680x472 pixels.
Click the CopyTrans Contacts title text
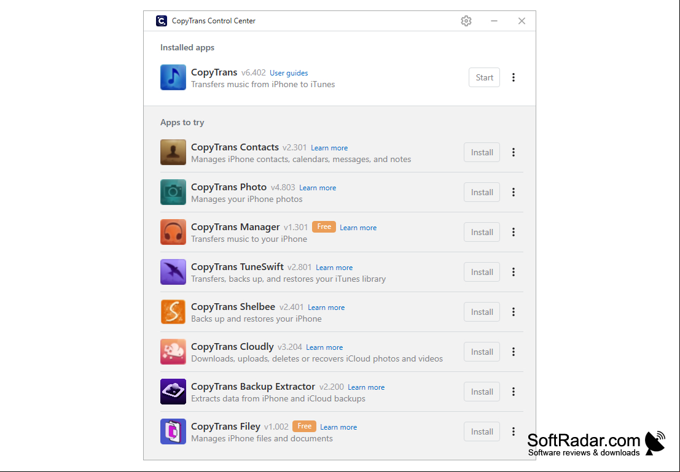[235, 147]
